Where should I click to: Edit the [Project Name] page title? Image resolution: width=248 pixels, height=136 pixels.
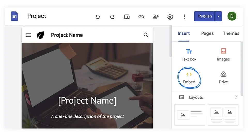(x=87, y=101)
